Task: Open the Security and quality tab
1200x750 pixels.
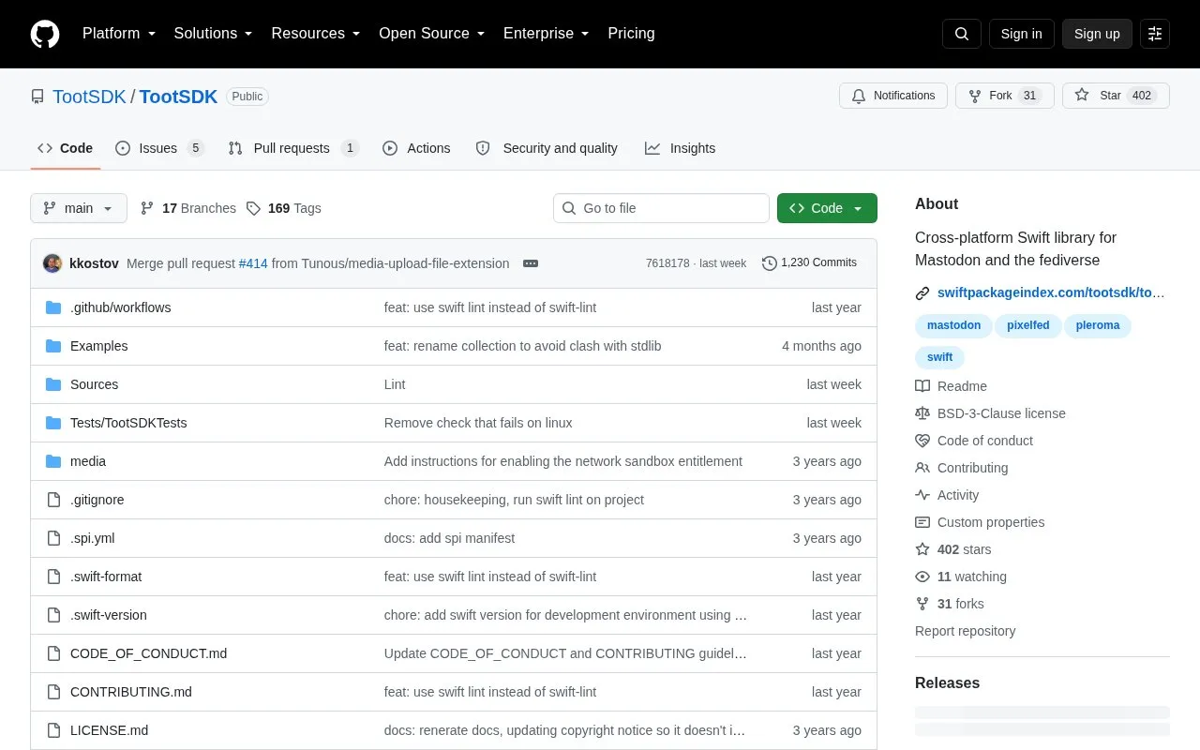Action: (x=547, y=148)
